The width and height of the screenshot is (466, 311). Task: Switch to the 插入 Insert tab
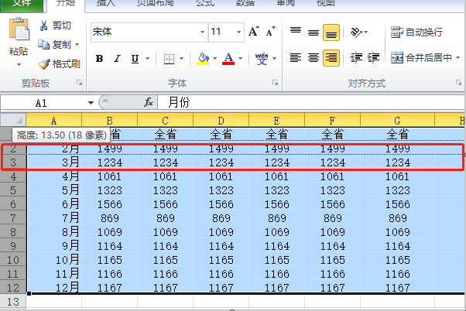(106, 4)
